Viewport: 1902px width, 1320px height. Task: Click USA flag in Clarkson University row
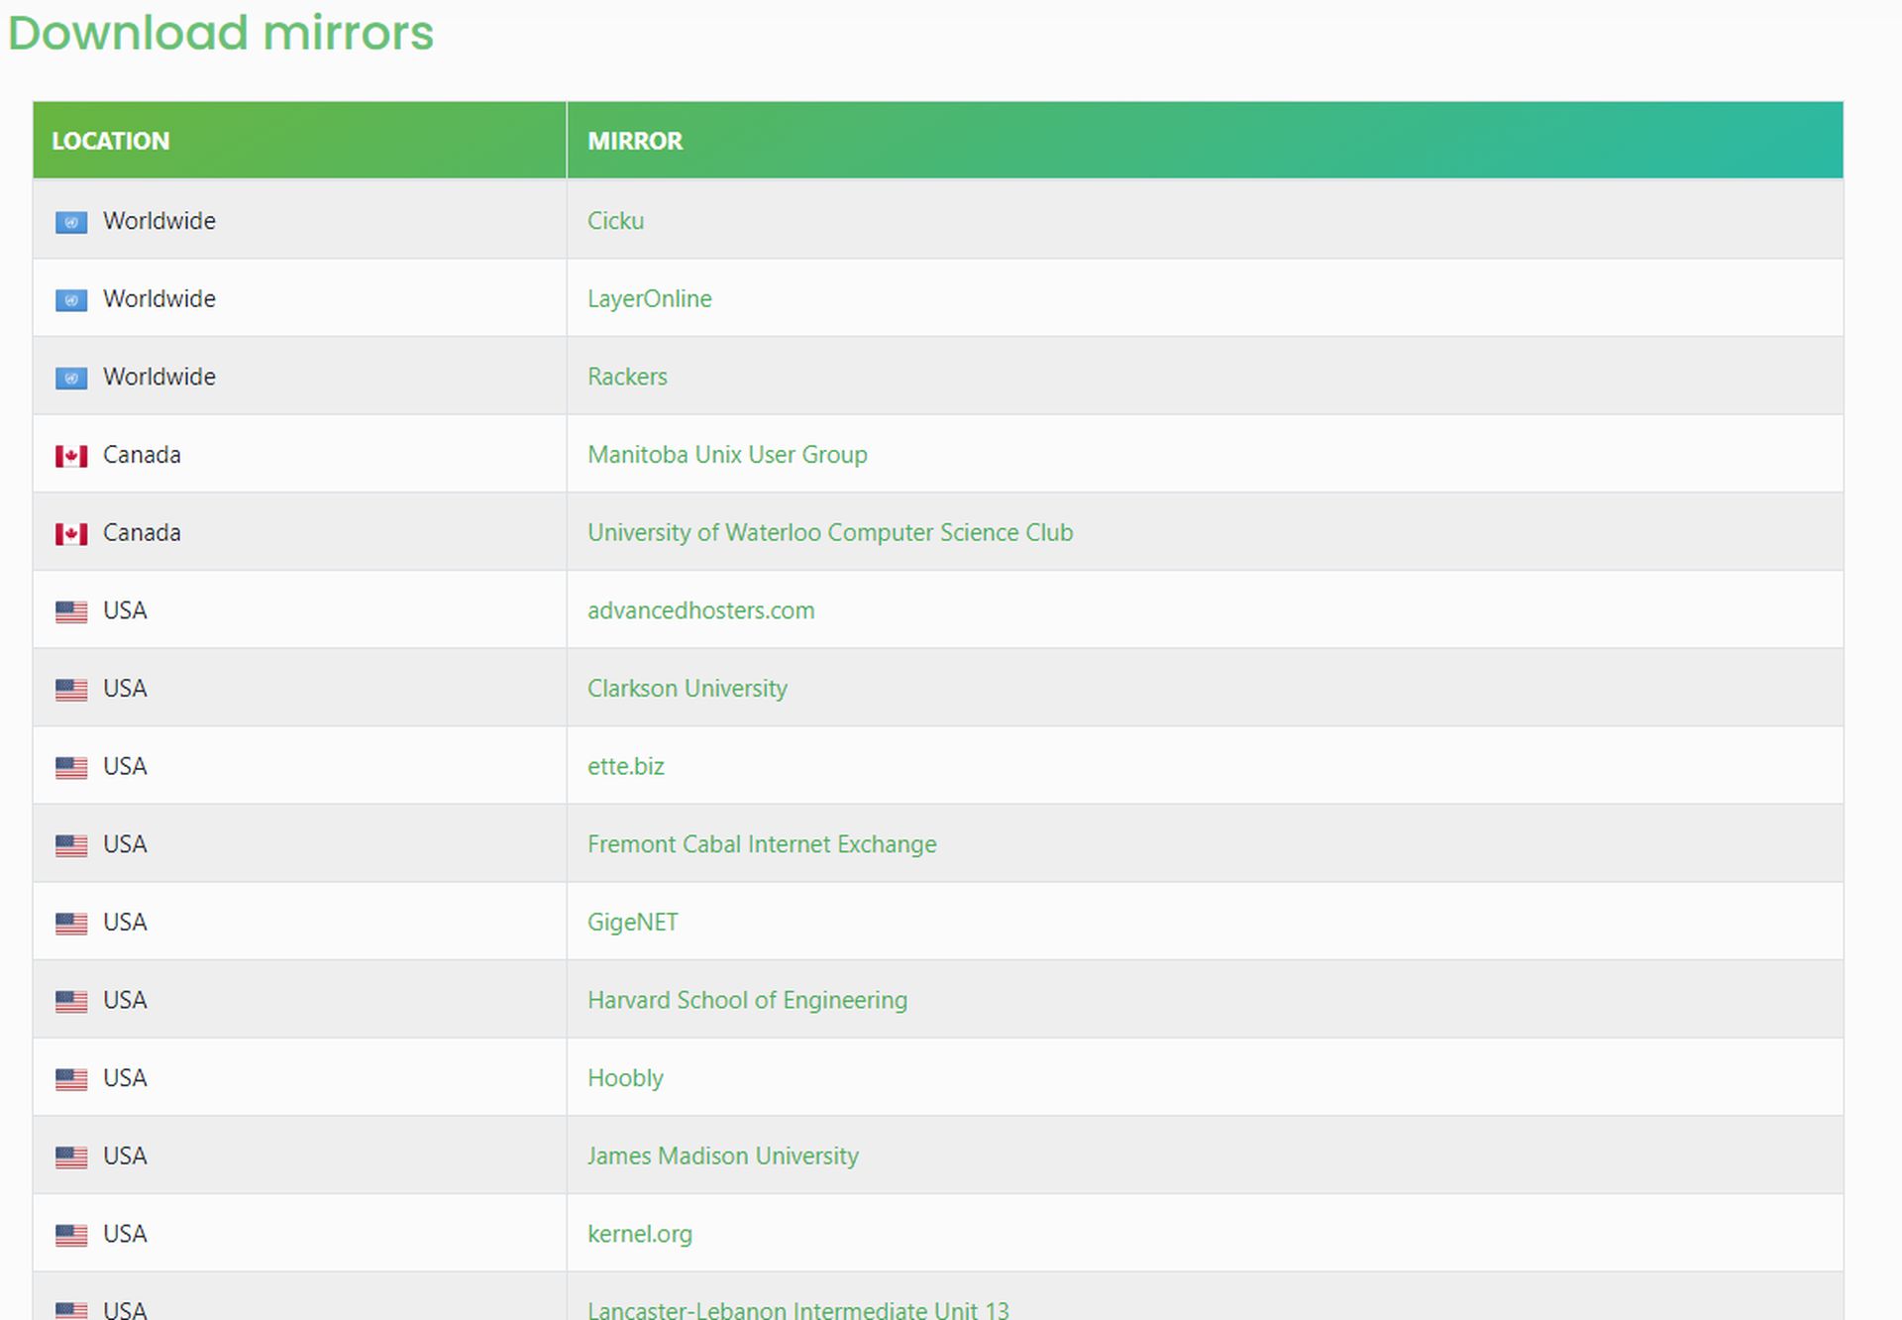pyautogui.click(x=71, y=690)
